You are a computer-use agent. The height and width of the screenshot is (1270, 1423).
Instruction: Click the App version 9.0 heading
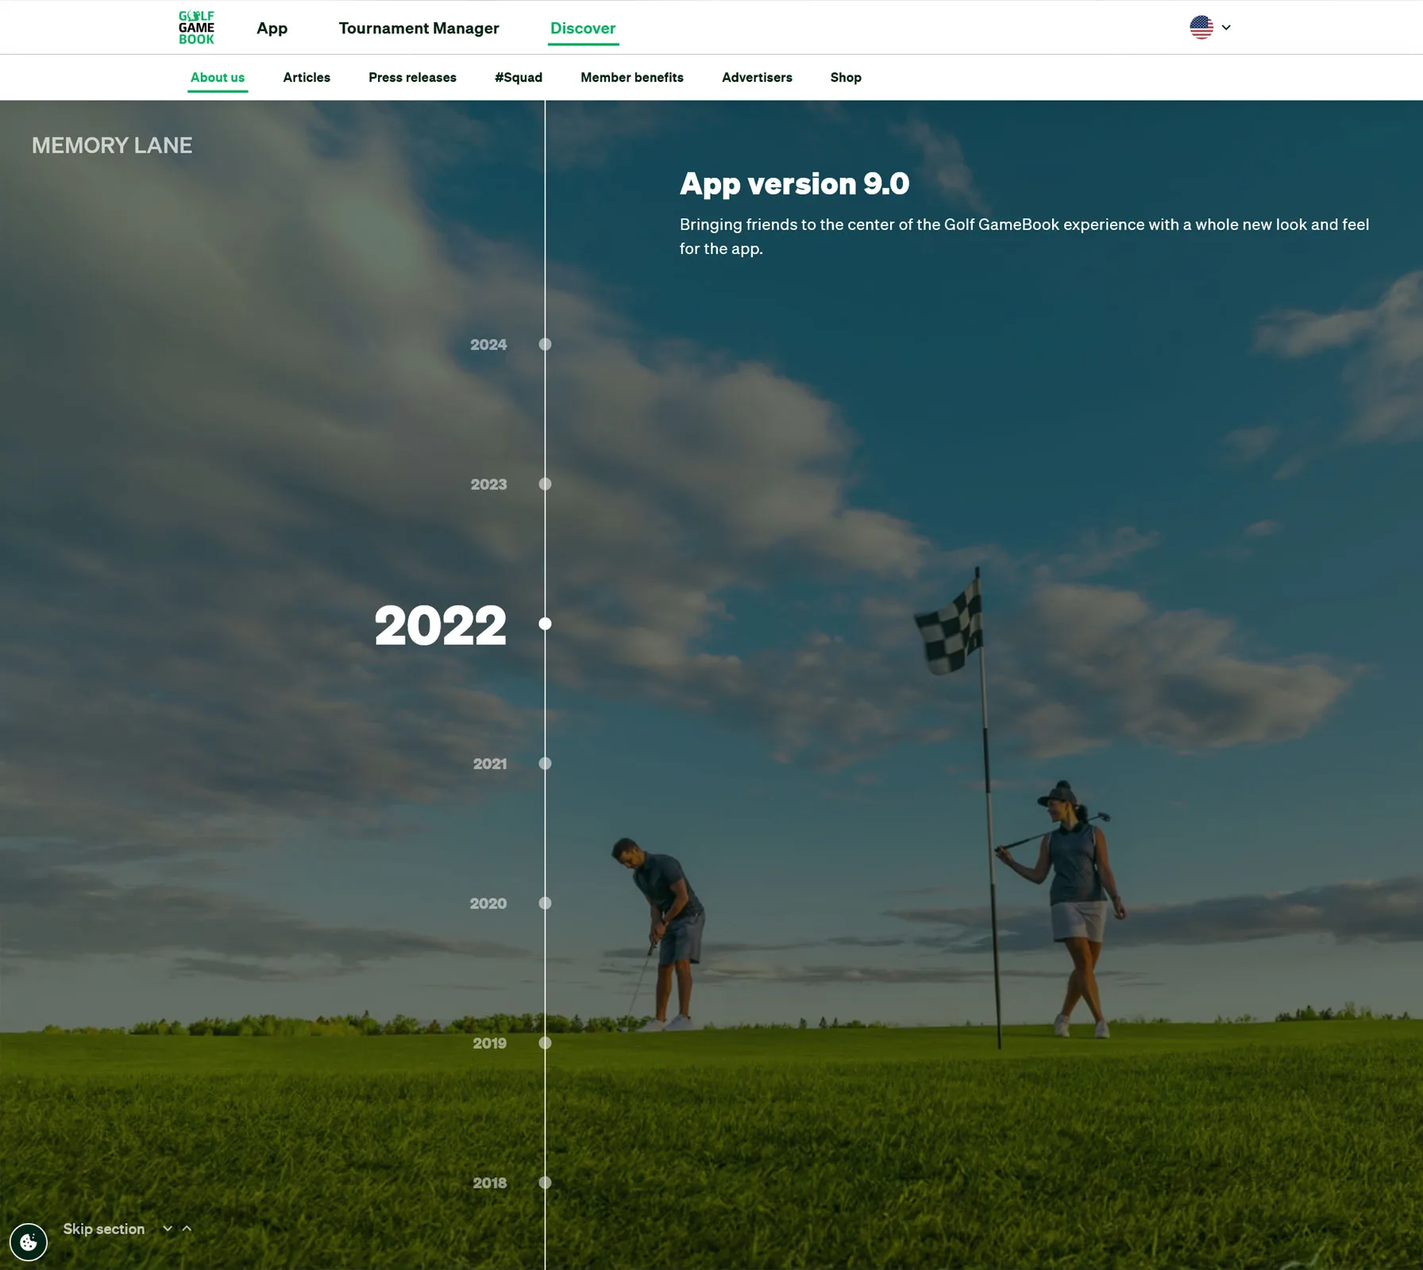(794, 184)
